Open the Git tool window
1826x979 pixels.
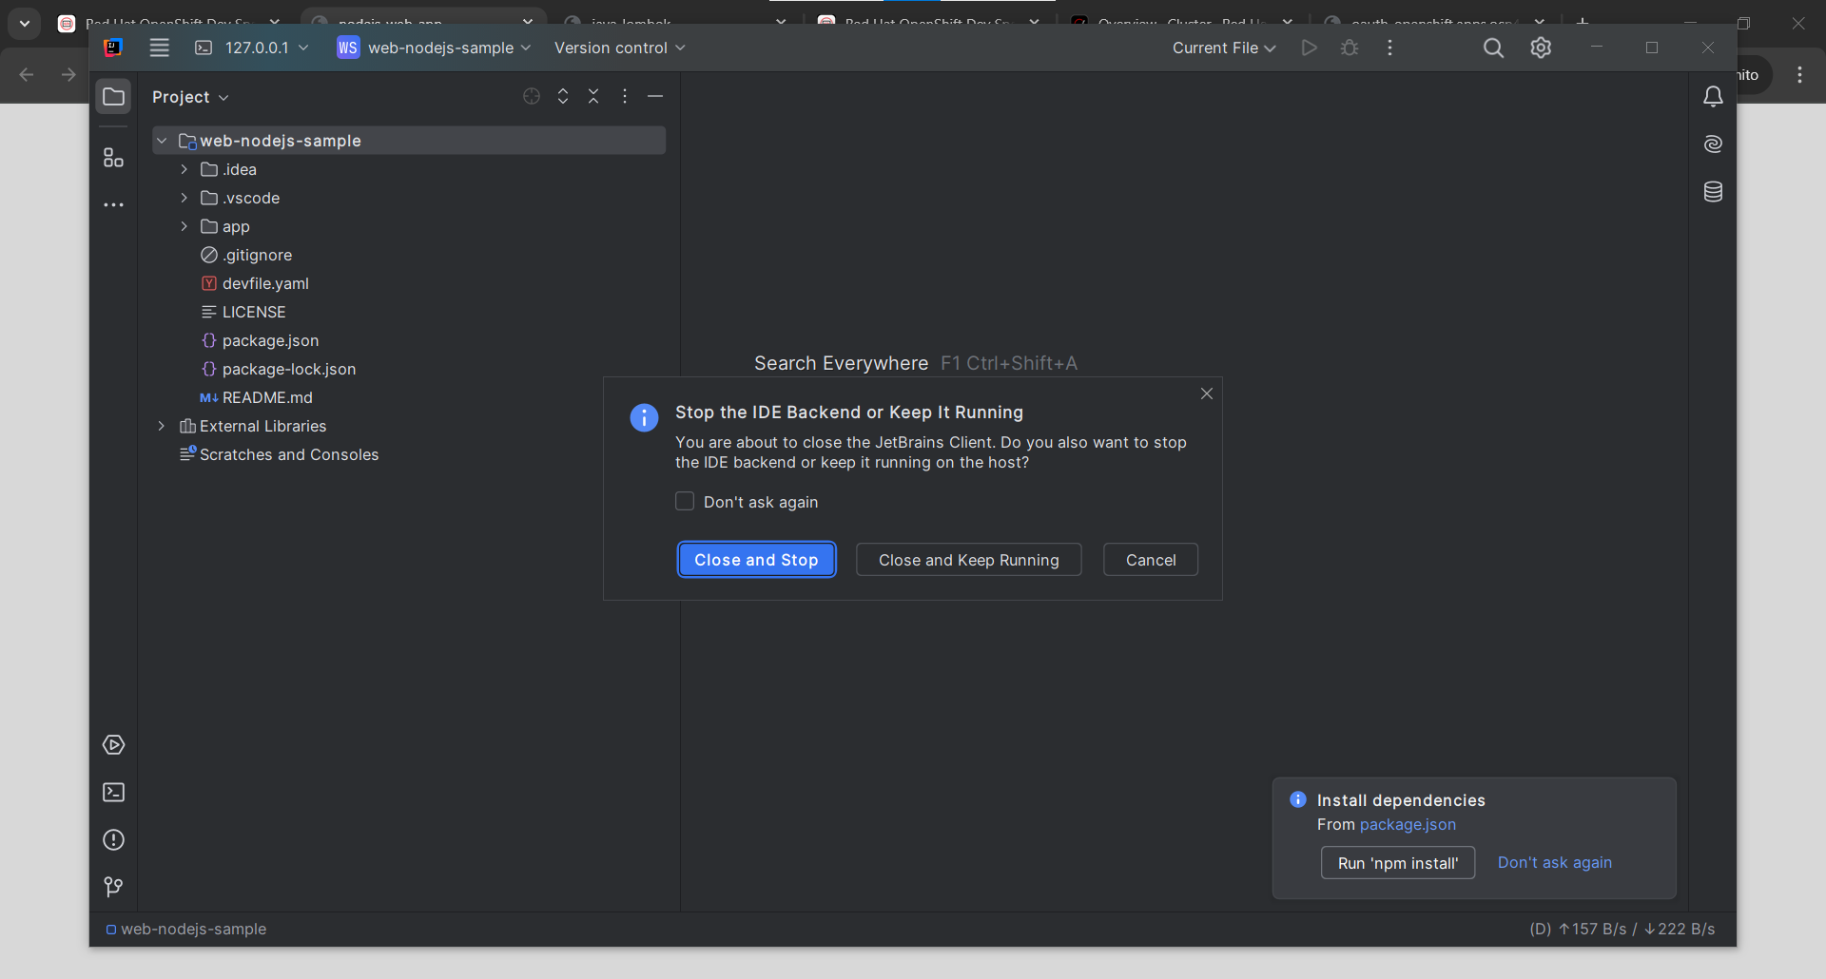click(113, 887)
